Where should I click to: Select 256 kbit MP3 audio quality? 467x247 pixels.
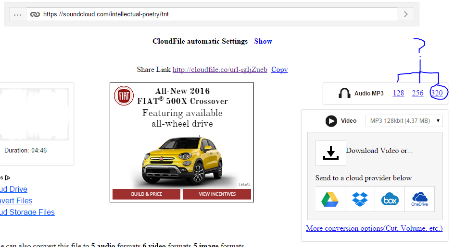417,93
